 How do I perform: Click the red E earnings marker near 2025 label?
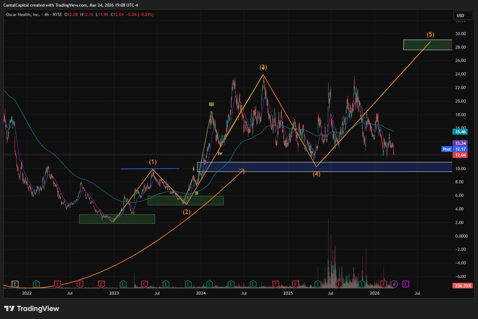295,284
